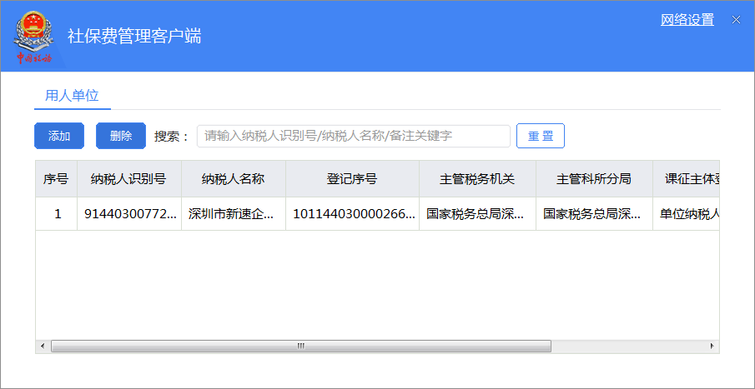Click the 主管科所分局 column header

pyautogui.click(x=594, y=179)
